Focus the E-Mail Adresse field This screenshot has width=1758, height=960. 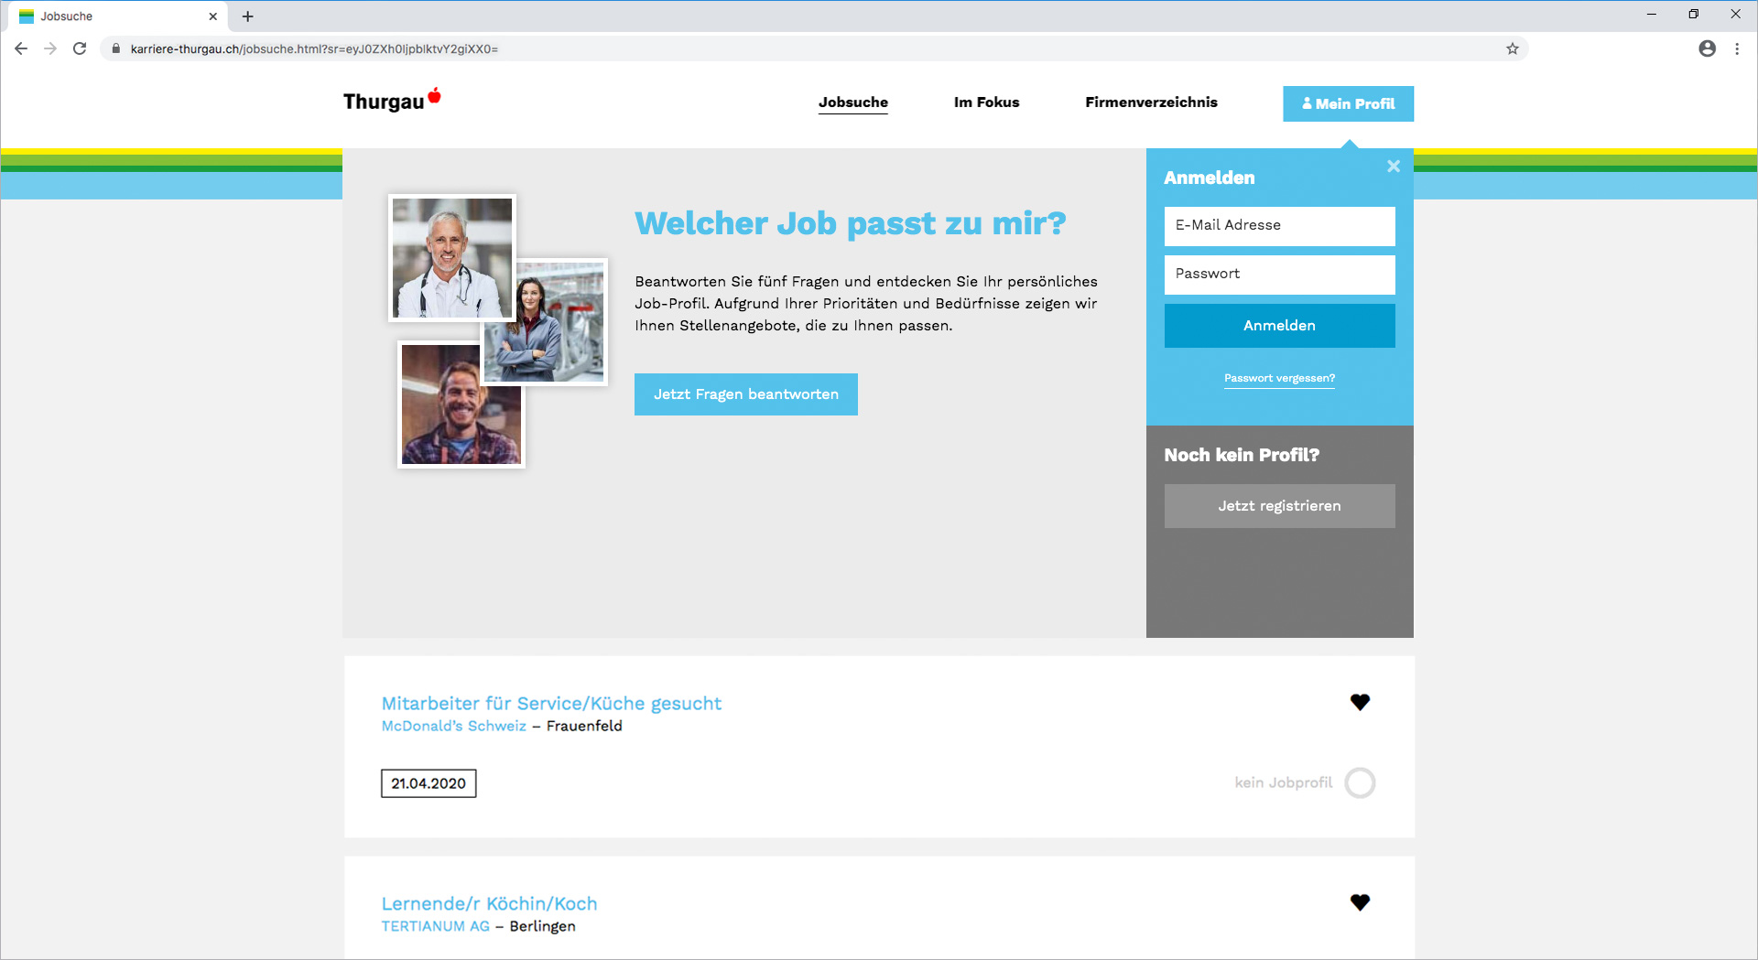tap(1279, 225)
